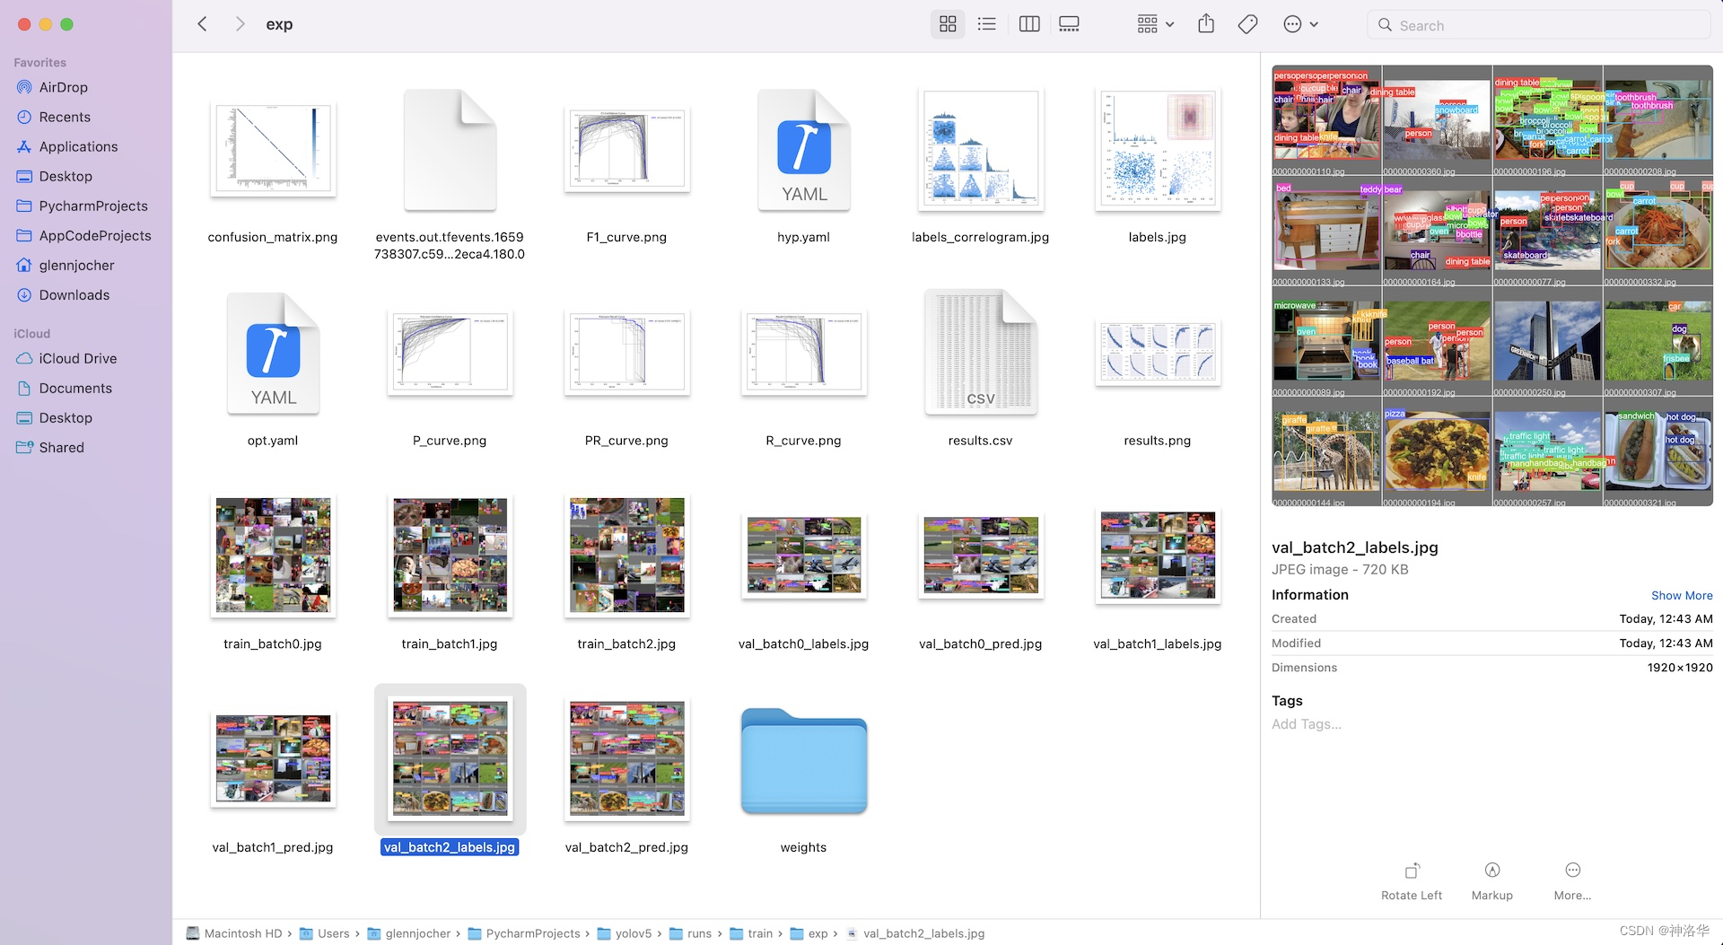Select the events.out.tfevents file
Image resolution: width=1723 pixels, height=945 pixels.
tap(450, 149)
